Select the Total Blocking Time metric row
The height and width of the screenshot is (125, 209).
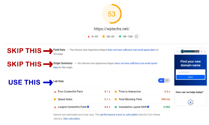pos(142,99)
